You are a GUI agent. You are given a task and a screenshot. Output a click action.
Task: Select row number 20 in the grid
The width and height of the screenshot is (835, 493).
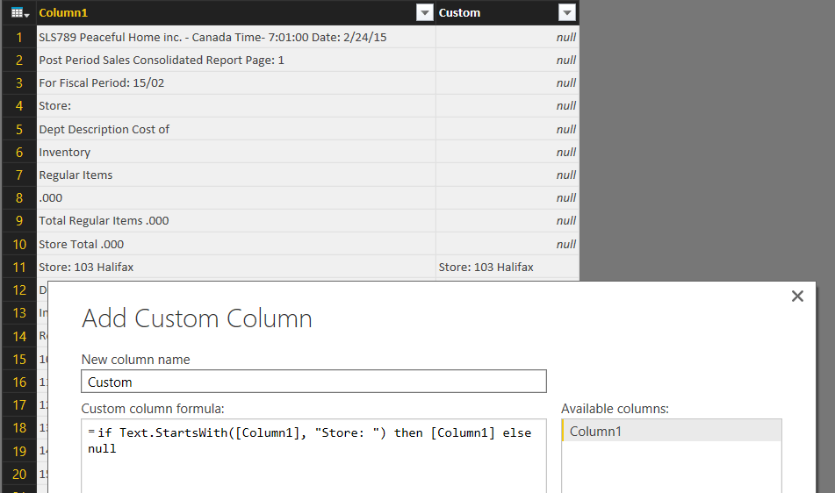tap(18, 474)
